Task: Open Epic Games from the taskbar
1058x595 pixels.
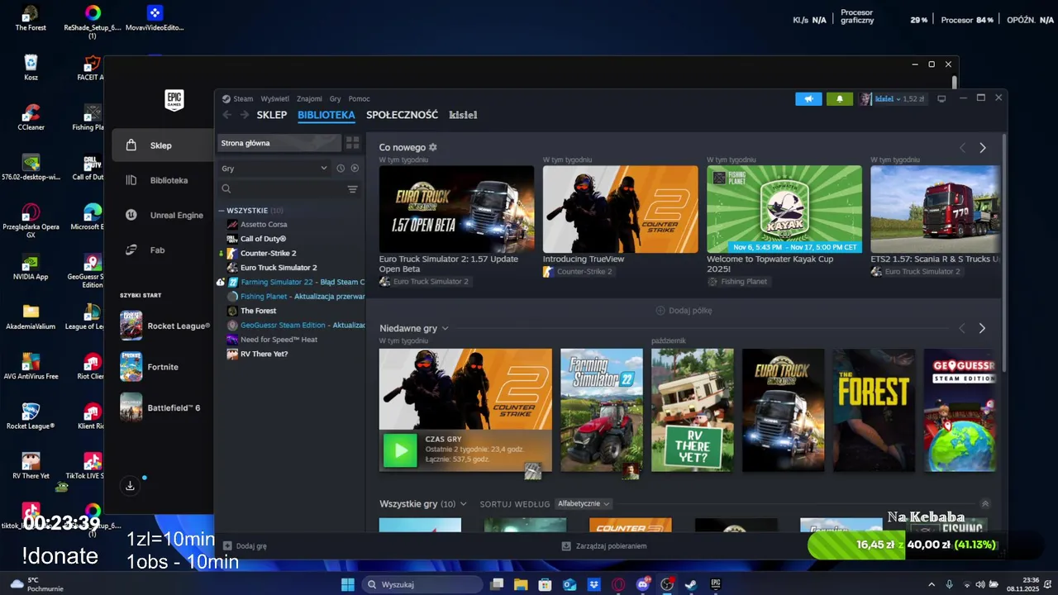Action: [716, 584]
